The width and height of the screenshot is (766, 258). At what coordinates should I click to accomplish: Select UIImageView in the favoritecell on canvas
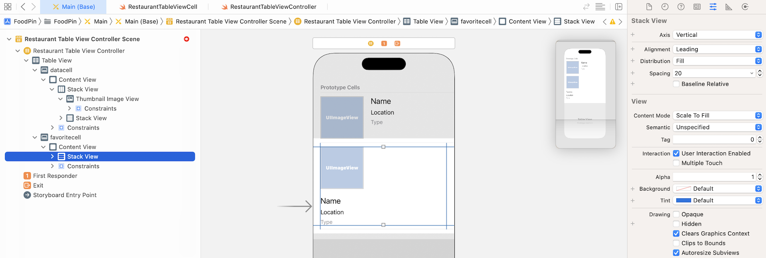pos(342,168)
